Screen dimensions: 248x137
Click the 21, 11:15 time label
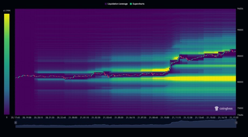pyautogui.click(x=176, y=118)
